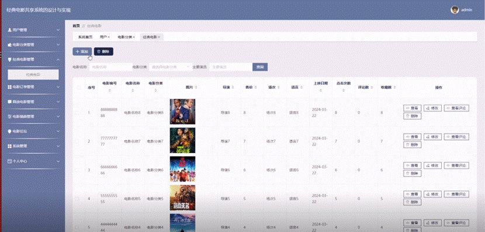
Task: Click the 添加 add button
Action: [x=82, y=51]
